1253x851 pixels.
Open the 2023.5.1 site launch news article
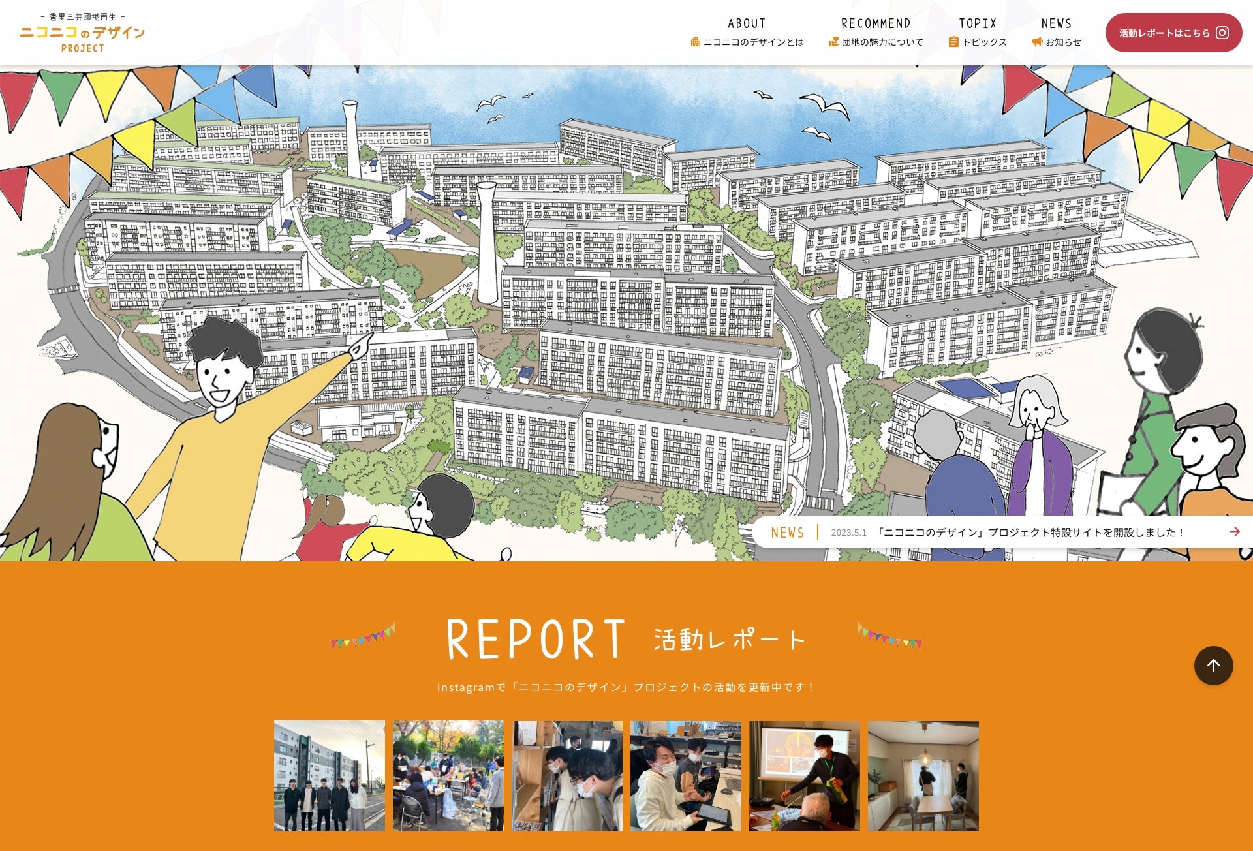1012,532
